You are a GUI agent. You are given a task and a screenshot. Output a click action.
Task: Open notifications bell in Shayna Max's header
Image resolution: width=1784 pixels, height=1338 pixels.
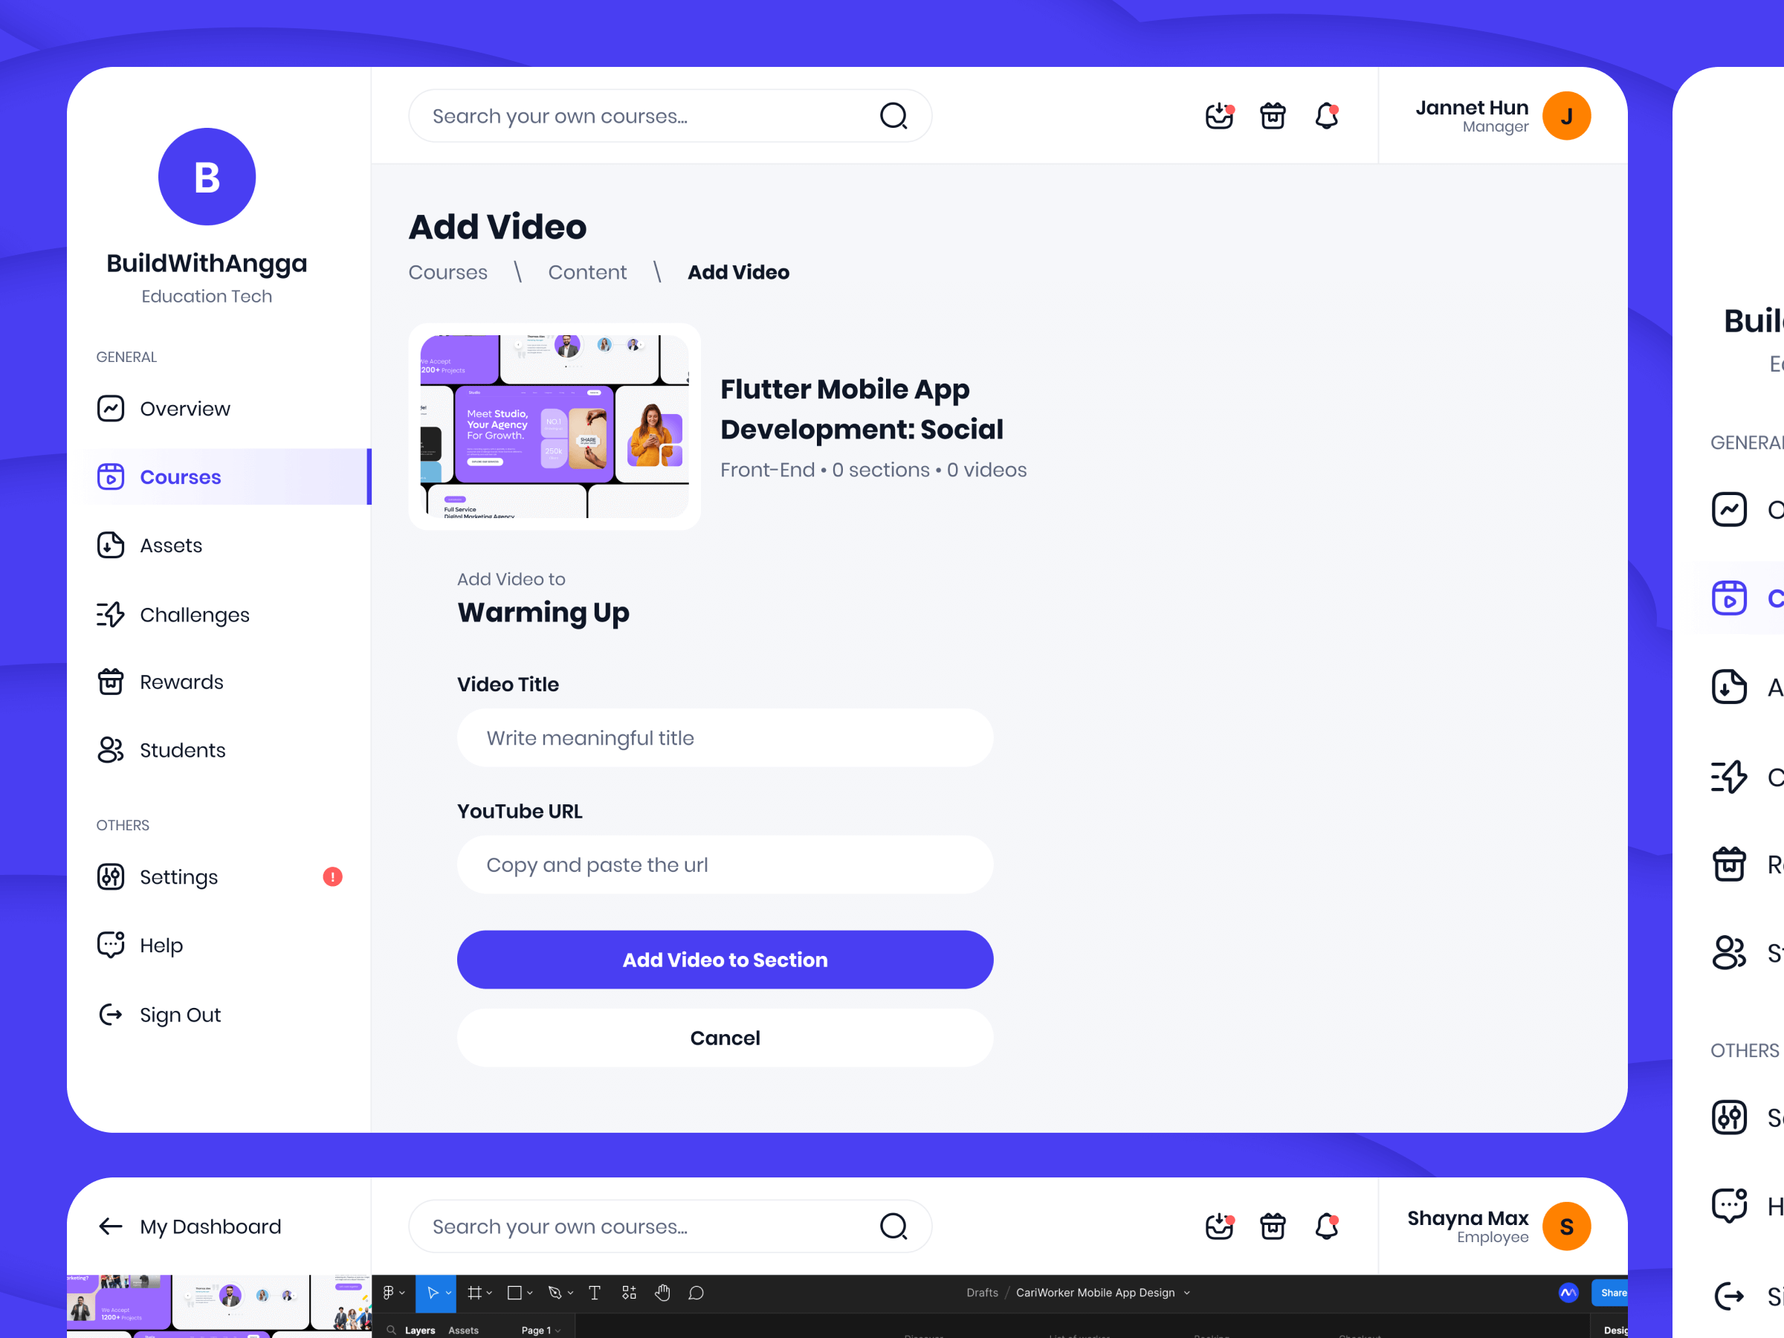(1327, 1226)
